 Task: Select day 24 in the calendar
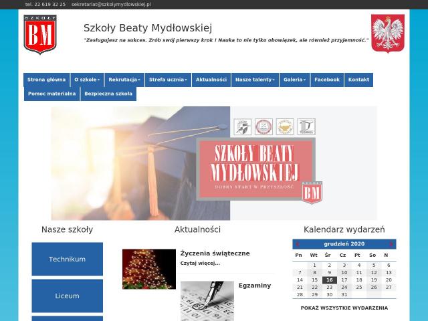[x=344, y=288]
